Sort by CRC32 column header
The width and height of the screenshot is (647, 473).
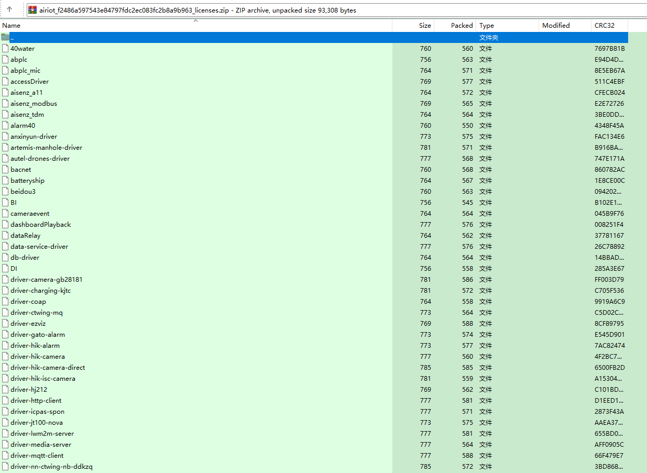[x=604, y=25]
